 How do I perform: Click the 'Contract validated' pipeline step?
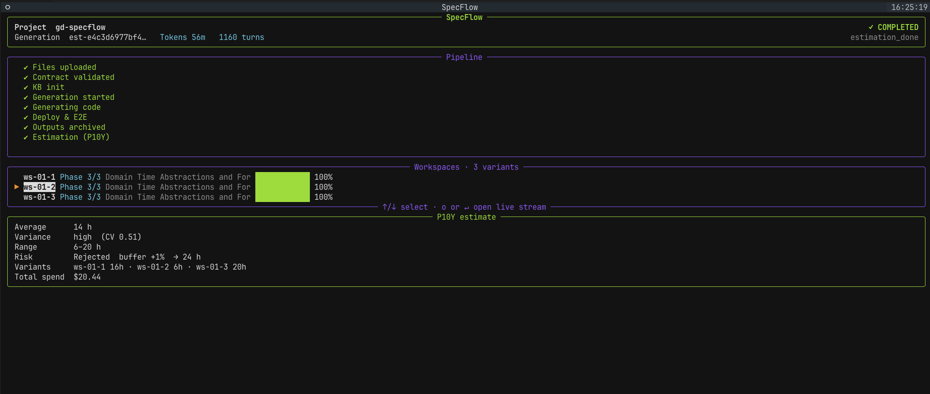74,77
